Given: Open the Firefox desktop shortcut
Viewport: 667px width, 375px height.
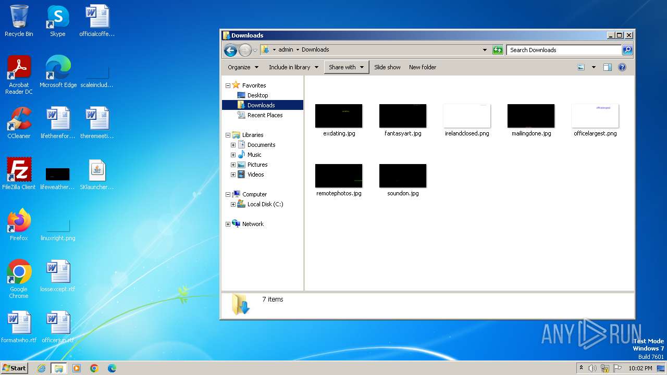Looking at the screenshot, I should click(x=19, y=224).
